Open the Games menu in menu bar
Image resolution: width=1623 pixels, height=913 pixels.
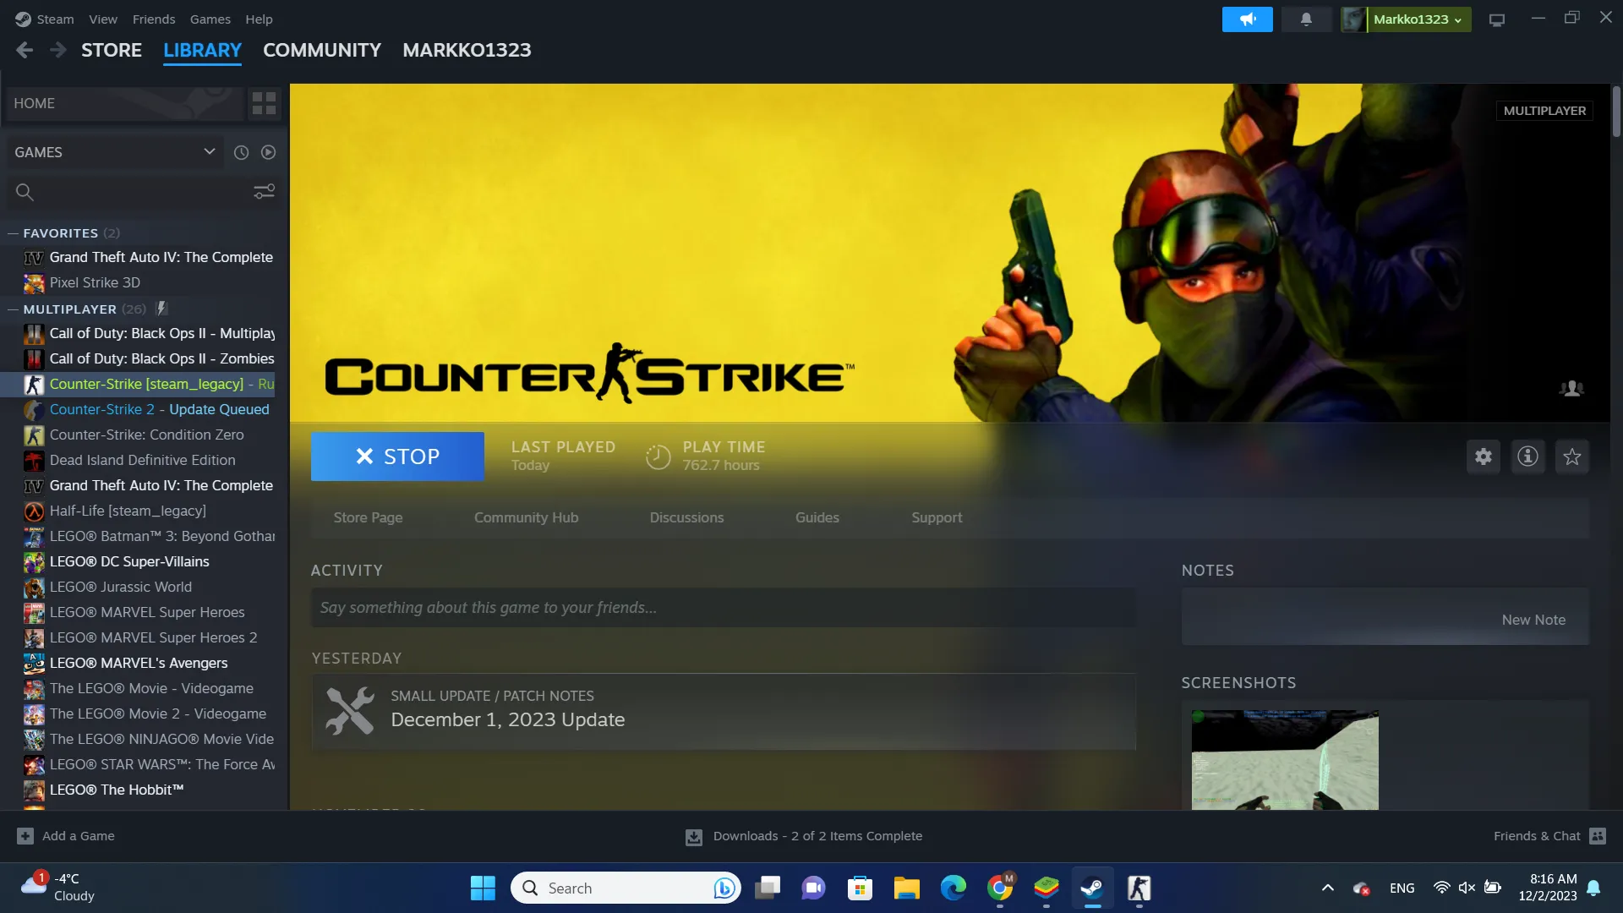point(210,19)
